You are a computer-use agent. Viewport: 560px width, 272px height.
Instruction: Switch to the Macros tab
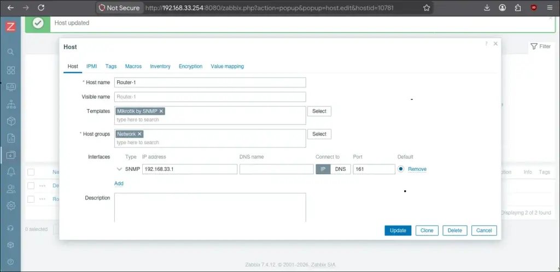(133, 66)
